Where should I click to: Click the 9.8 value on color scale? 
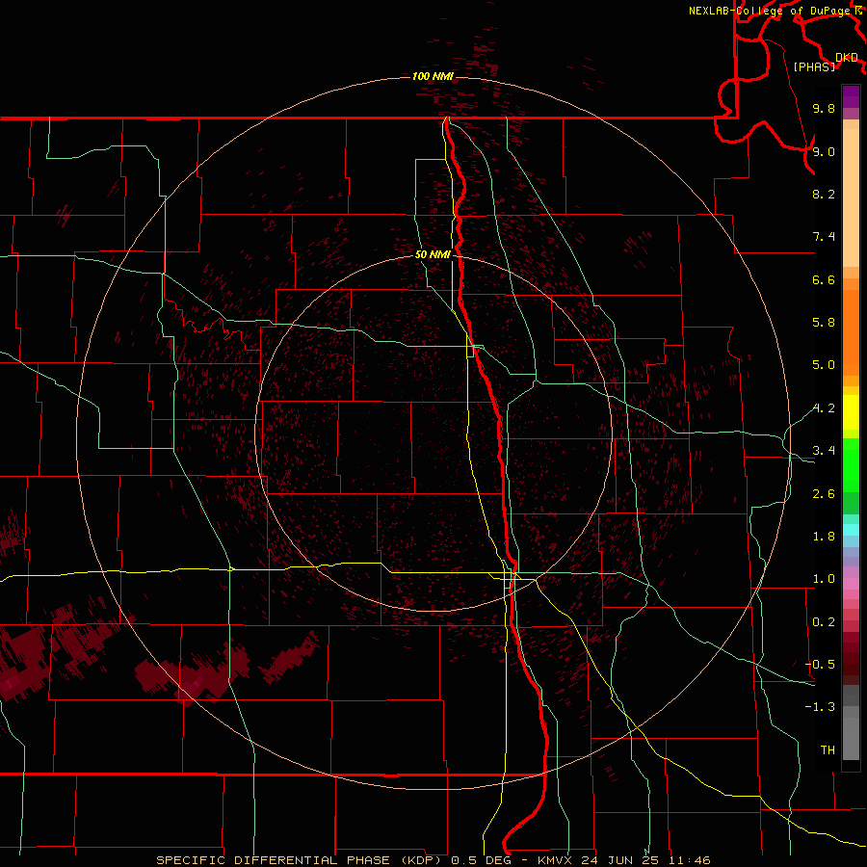point(824,108)
